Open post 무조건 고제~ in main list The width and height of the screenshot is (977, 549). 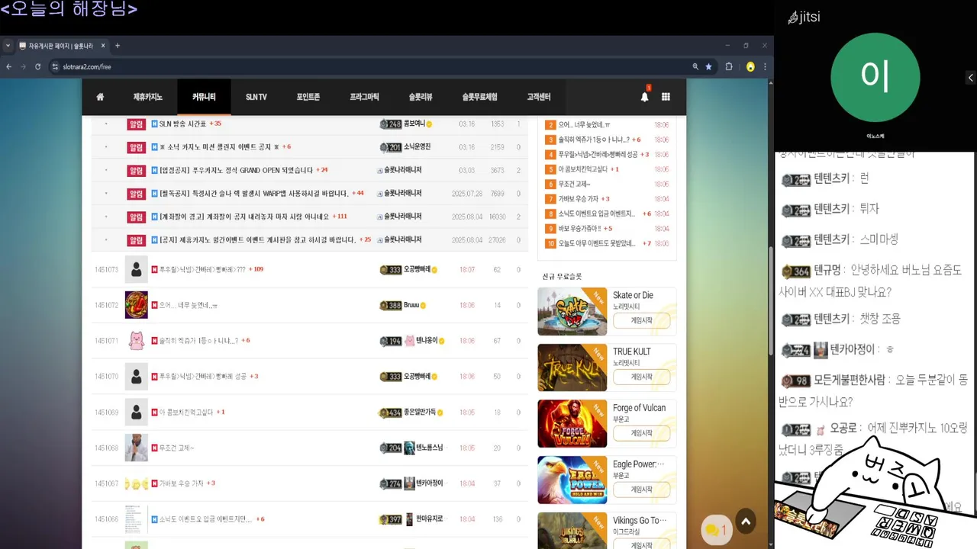click(176, 448)
